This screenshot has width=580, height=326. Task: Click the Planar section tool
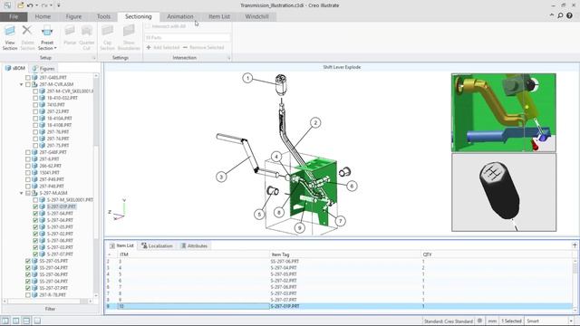[x=70, y=35]
